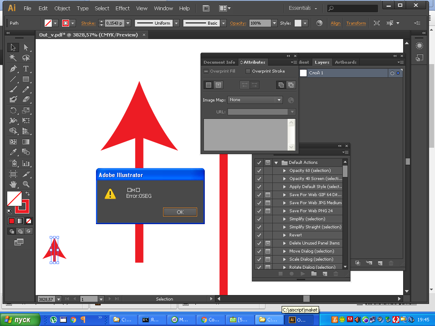Select the Rotate tool
This screenshot has width=435, height=326.
pos(13,110)
